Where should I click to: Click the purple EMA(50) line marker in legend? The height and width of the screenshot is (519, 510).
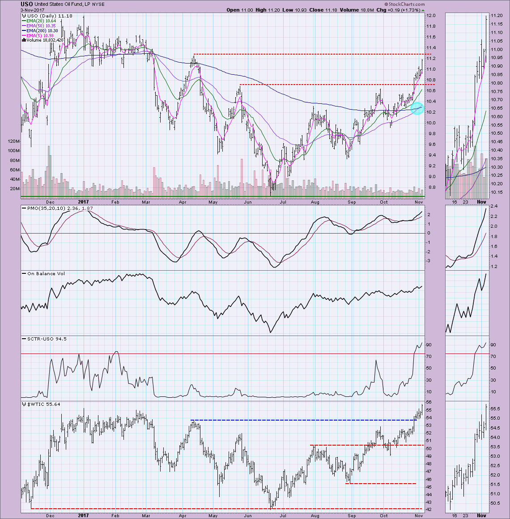pos(24,26)
